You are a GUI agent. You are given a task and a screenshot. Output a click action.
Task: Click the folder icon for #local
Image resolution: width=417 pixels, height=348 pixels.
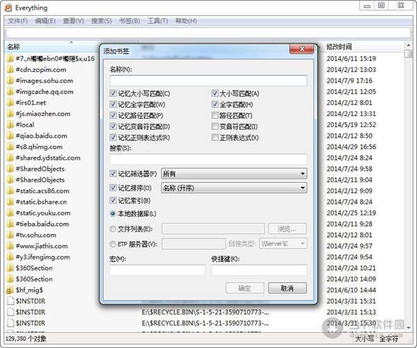(10, 125)
